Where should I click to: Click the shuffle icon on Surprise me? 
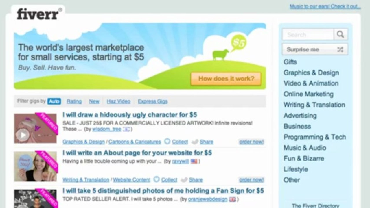point(340,50)
